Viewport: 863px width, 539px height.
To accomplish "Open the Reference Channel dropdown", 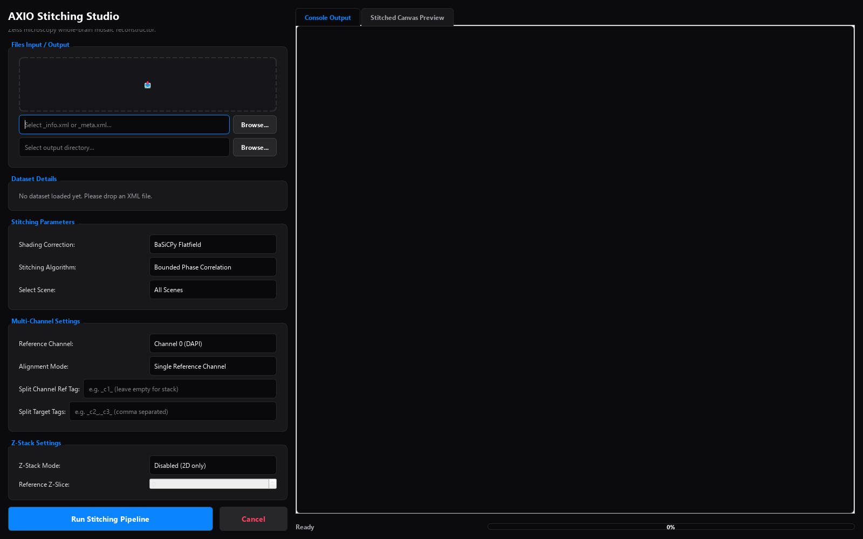I will pos(213,343).
